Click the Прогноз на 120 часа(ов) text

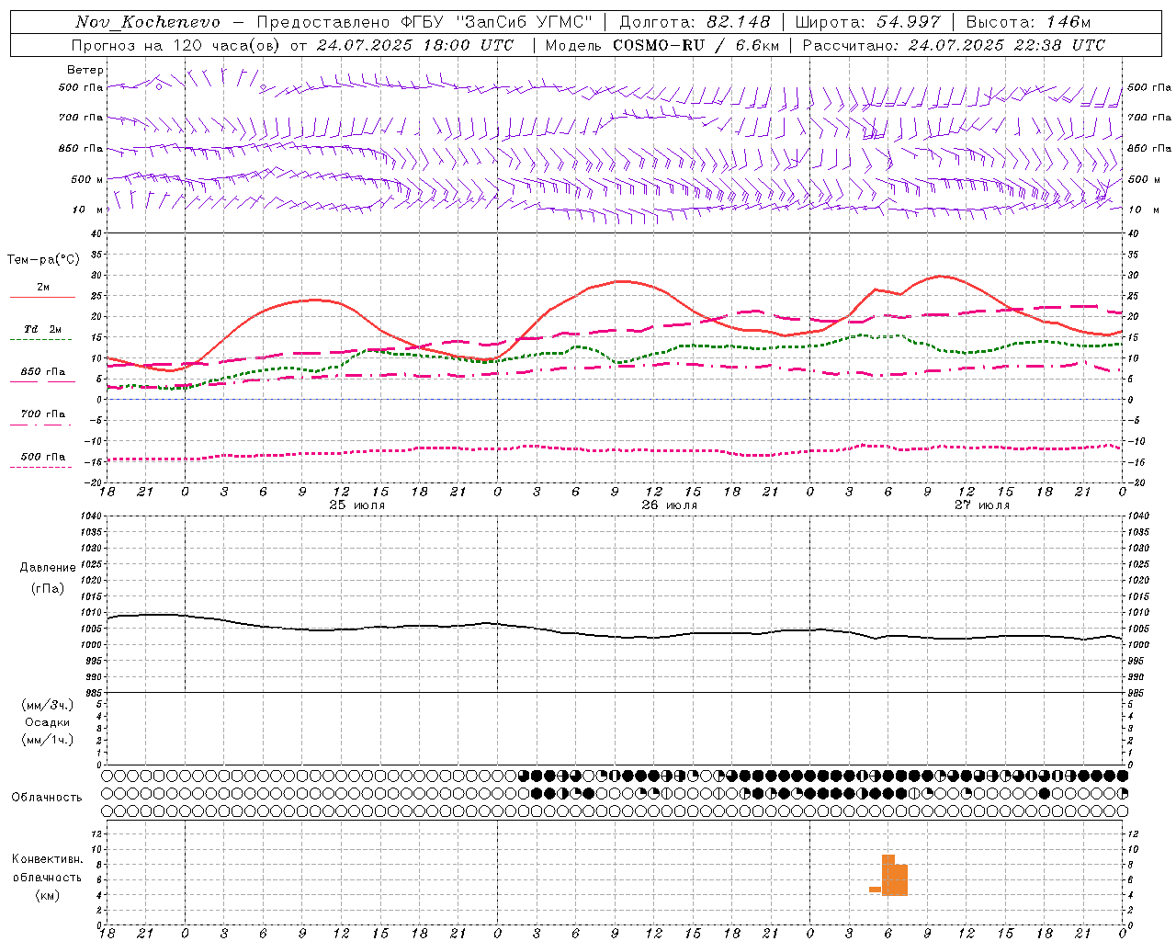point(177,45)
